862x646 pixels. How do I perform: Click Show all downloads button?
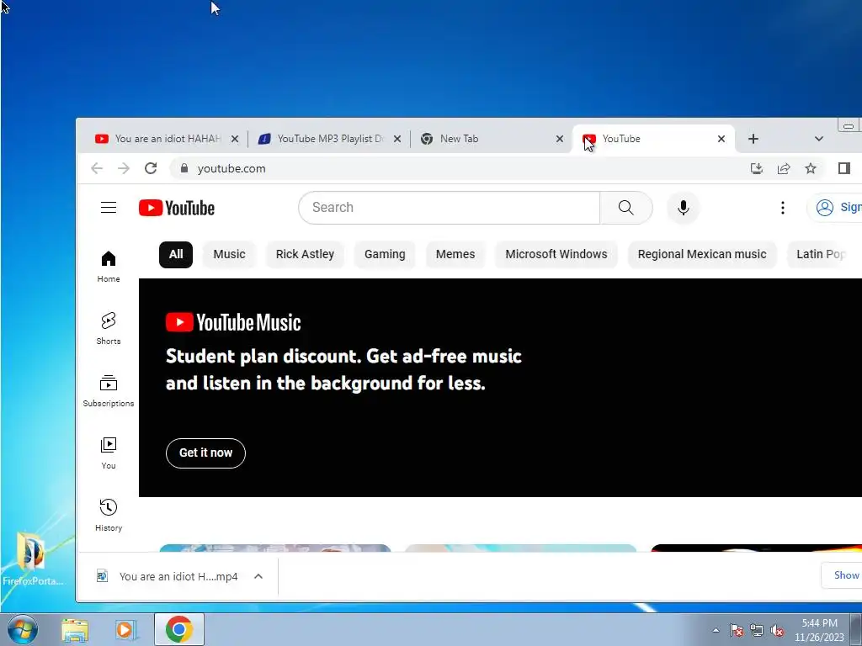coord(842,575)
